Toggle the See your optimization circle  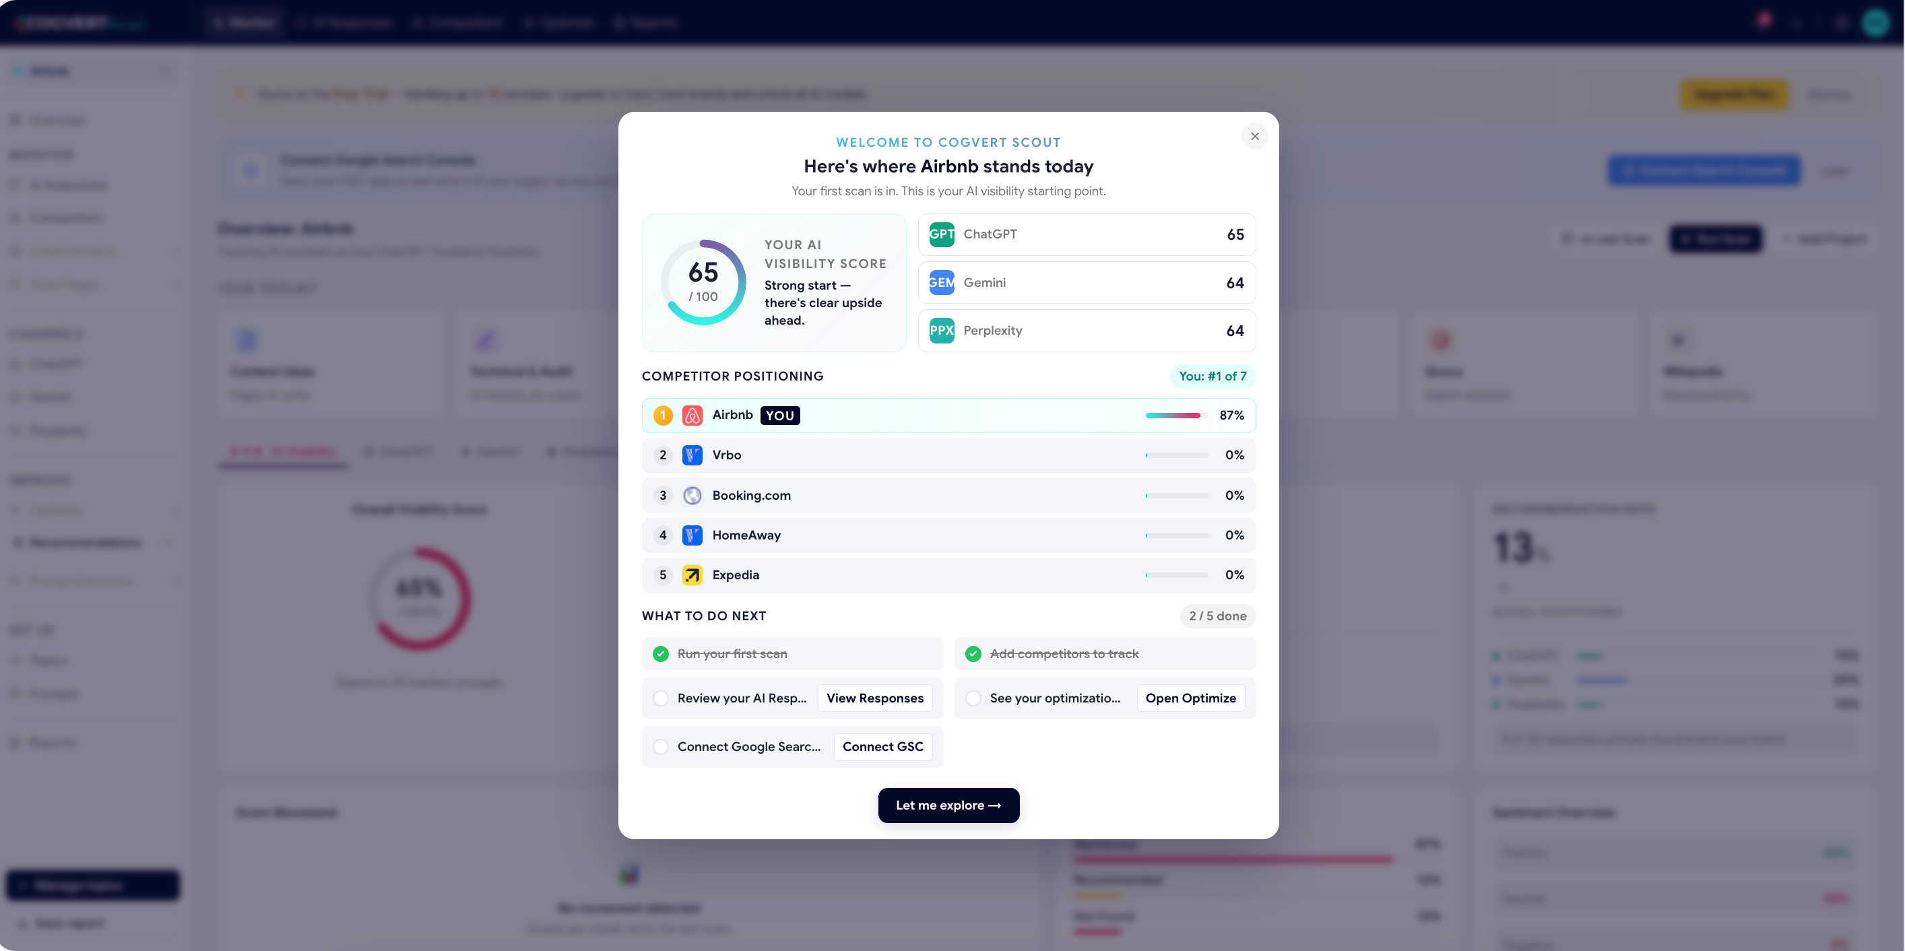tap(973, 698)
